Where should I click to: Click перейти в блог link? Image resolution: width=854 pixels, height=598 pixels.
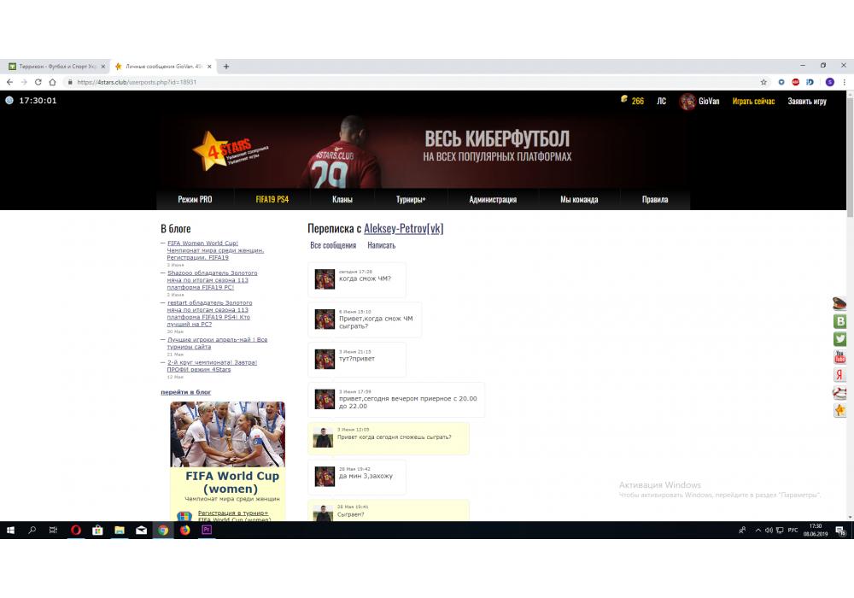pyautogui.click(x=185, y=392)
